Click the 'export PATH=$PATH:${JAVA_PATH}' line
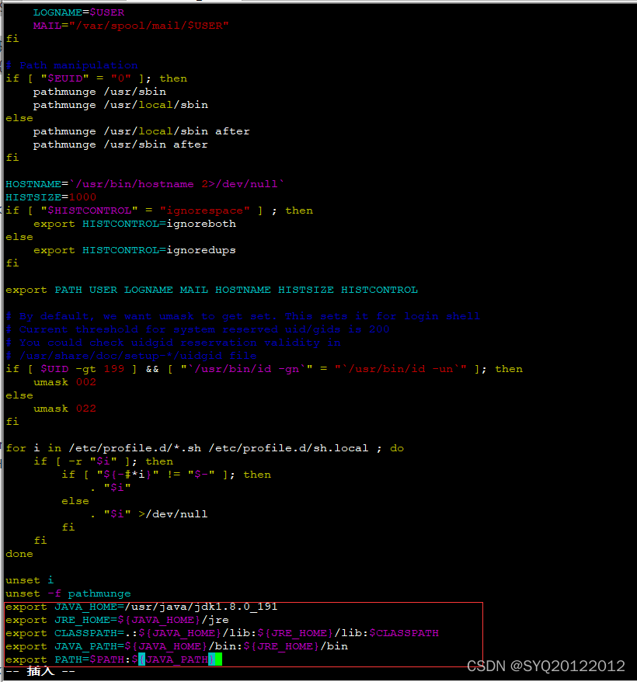Image resolution: width=637 pixels, height=682 pixels. (113, 659)
